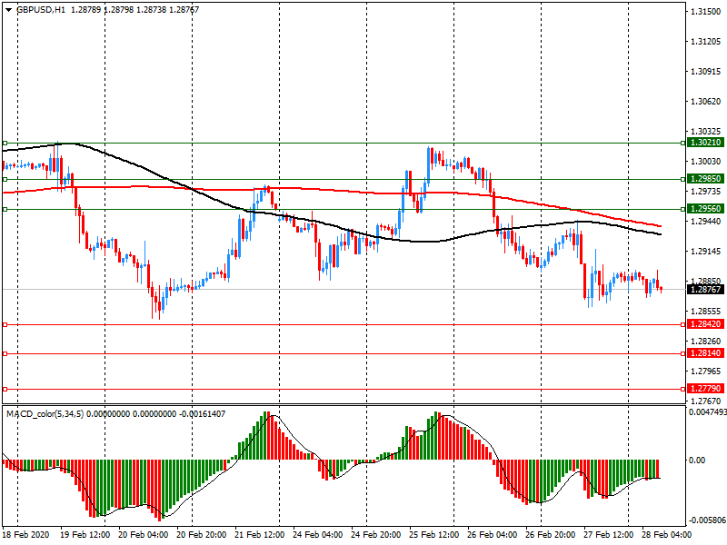Screen dimensions: 727x545
Task: Select the 1.29850 green price label
Action: [705, 179]
